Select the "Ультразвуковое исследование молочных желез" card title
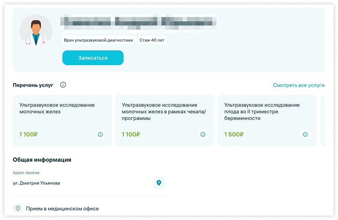This screenshot has height=220, width=338. coord(57,108)
